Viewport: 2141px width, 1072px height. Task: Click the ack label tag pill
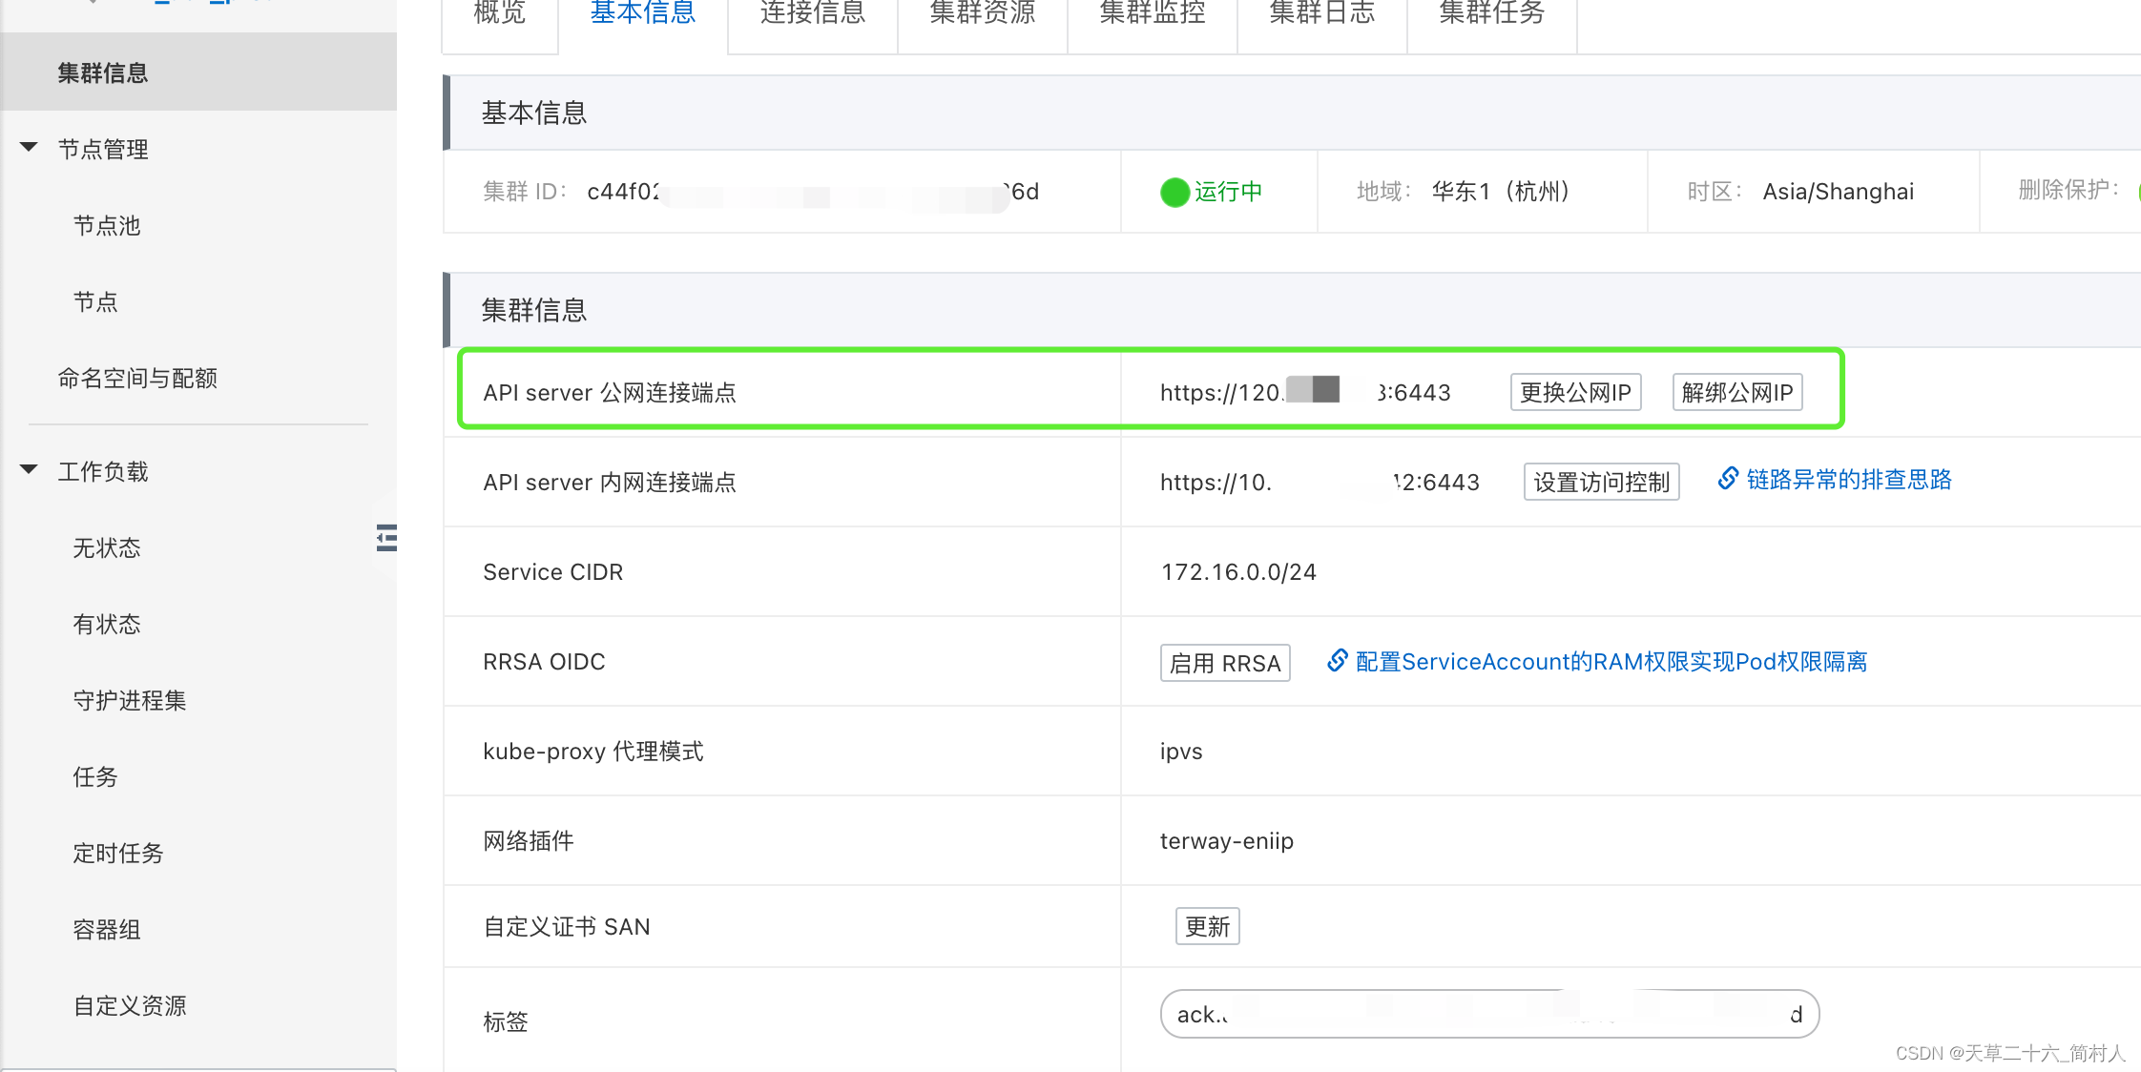1489,1014
